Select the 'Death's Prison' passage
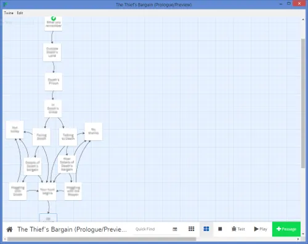 click(x=54, y=81)
